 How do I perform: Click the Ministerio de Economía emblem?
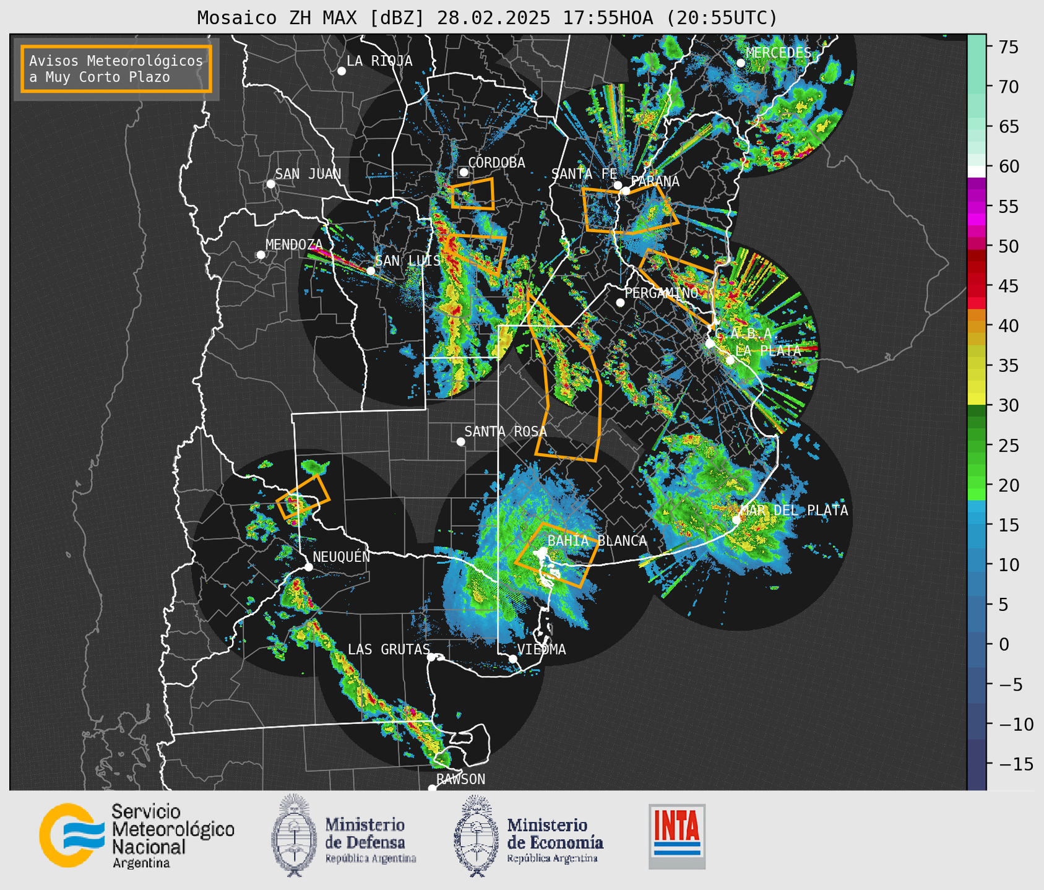tap(475, 836)
